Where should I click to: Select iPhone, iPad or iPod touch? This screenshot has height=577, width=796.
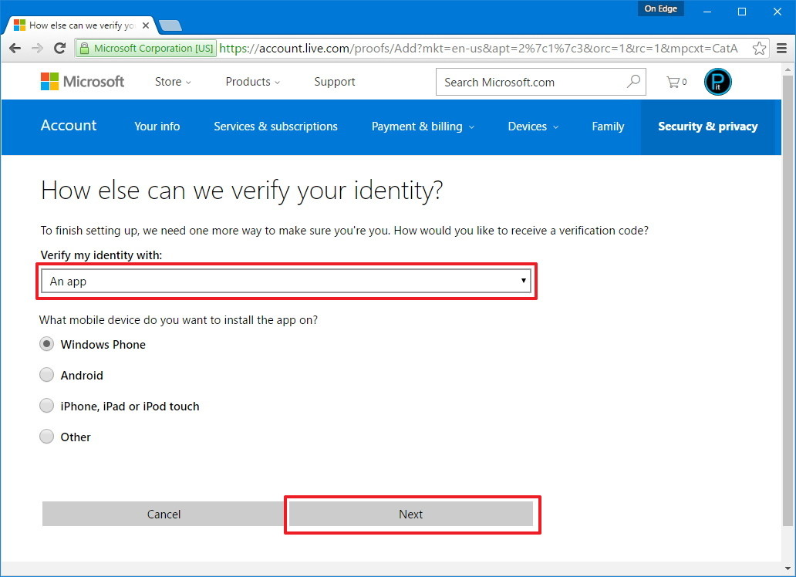click(x=47, y=407)
